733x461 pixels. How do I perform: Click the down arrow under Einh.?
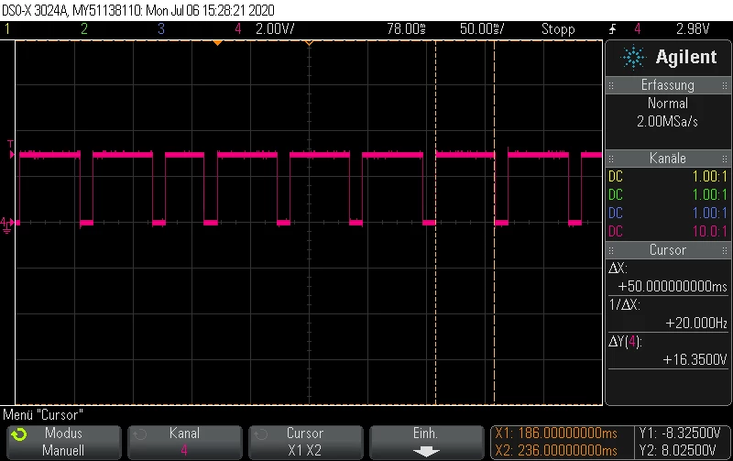tap(426, 452)
